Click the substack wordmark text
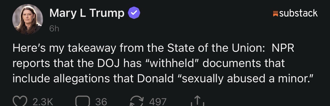Viewport: 330px width, 106px height. point(299,13)
